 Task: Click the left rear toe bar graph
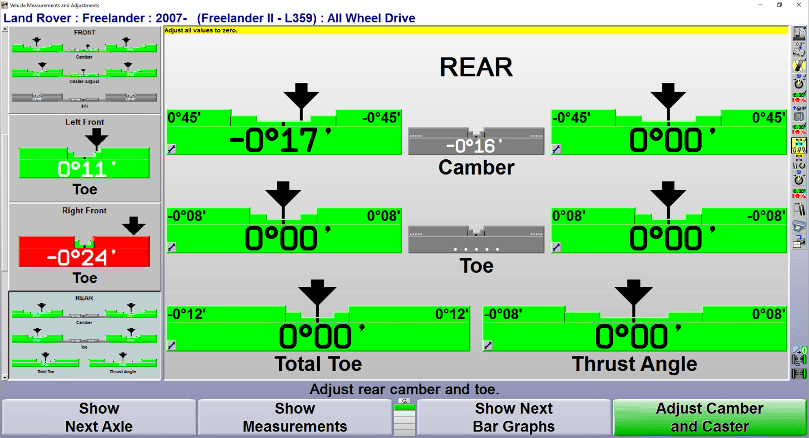tap(284, 230)
